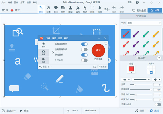This screenshot has width=163, height=114.
Task: Open the red color (颜色) swatch
Action: 131,69
